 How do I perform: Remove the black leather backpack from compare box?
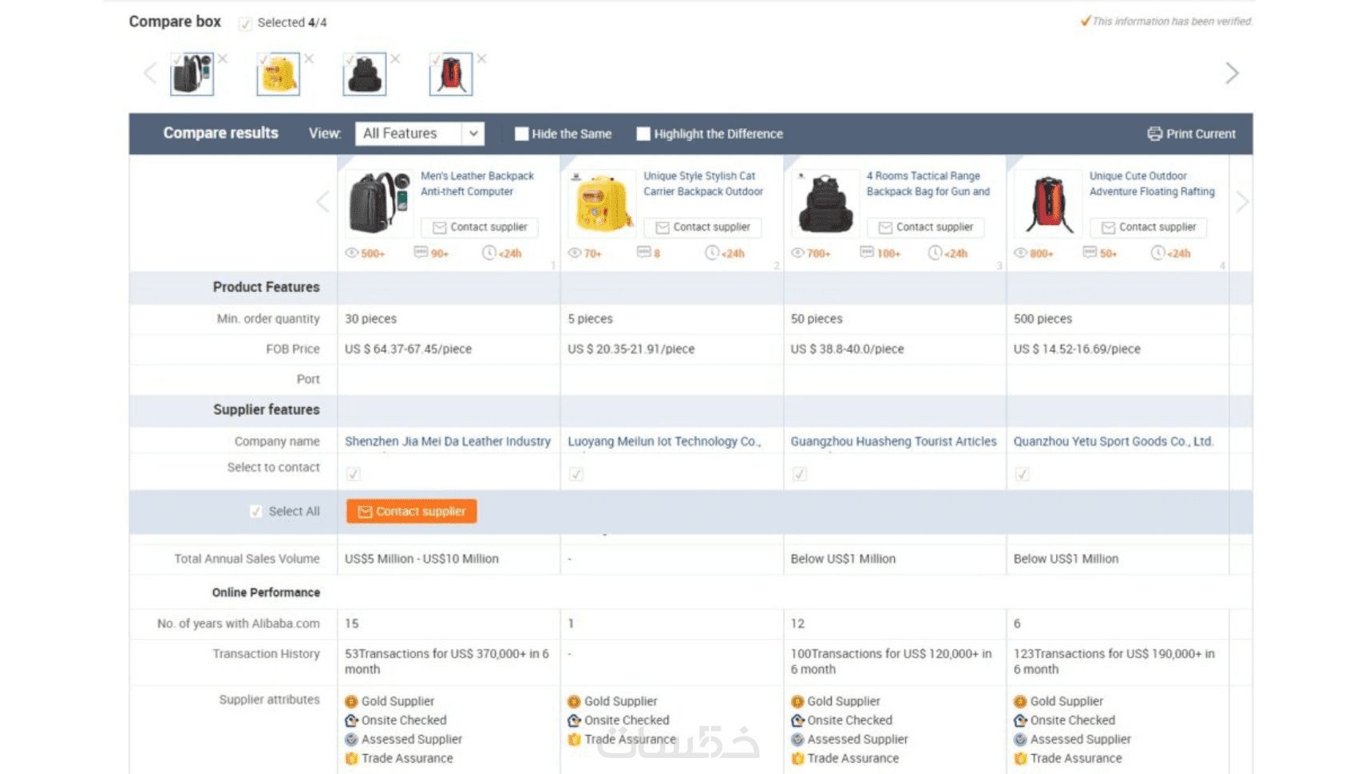click(x=223, y=59)
